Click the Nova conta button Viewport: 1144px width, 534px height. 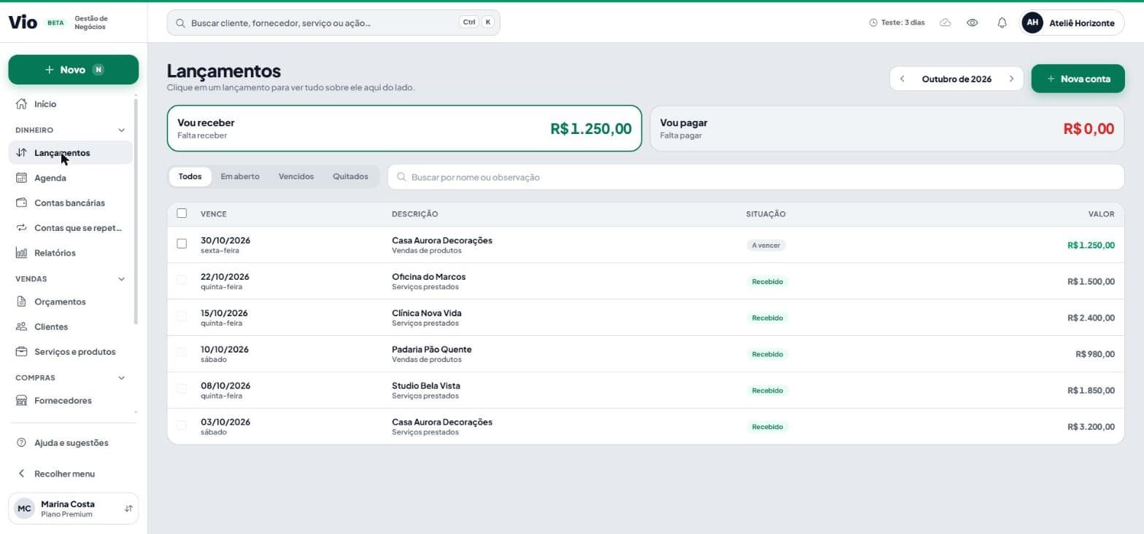click(1078, 79)
